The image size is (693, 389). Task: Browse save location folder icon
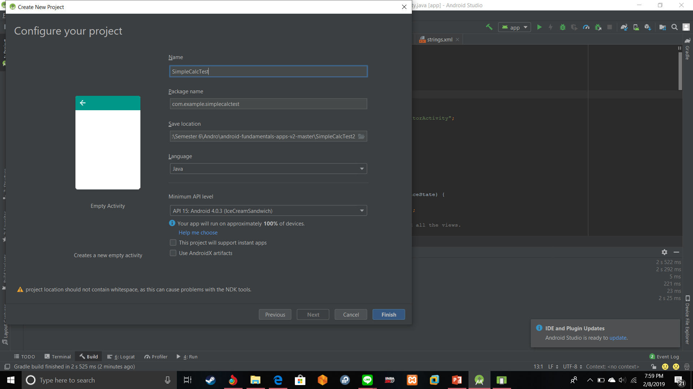(x=361, y=136)
